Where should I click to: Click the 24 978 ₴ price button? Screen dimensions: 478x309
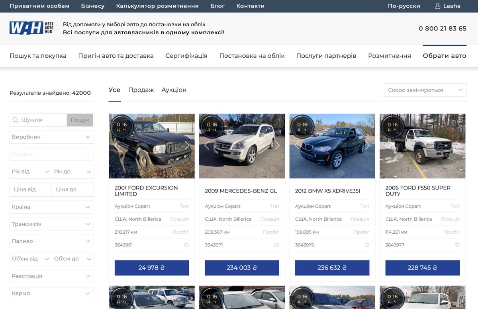tap(152, 268)
